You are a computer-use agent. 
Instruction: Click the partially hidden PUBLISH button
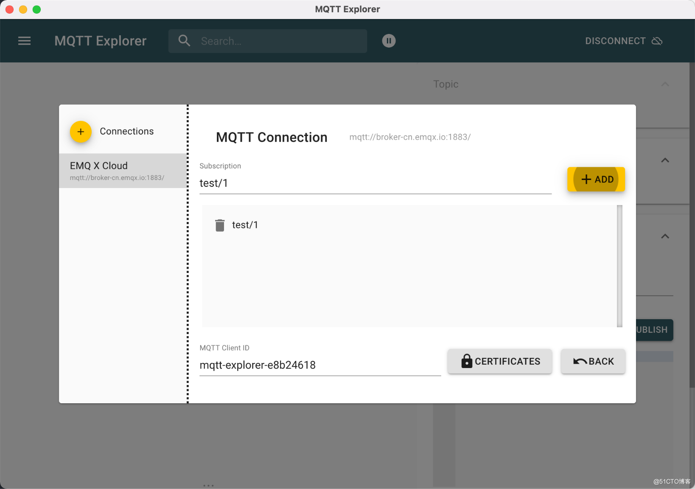(654, 330)
